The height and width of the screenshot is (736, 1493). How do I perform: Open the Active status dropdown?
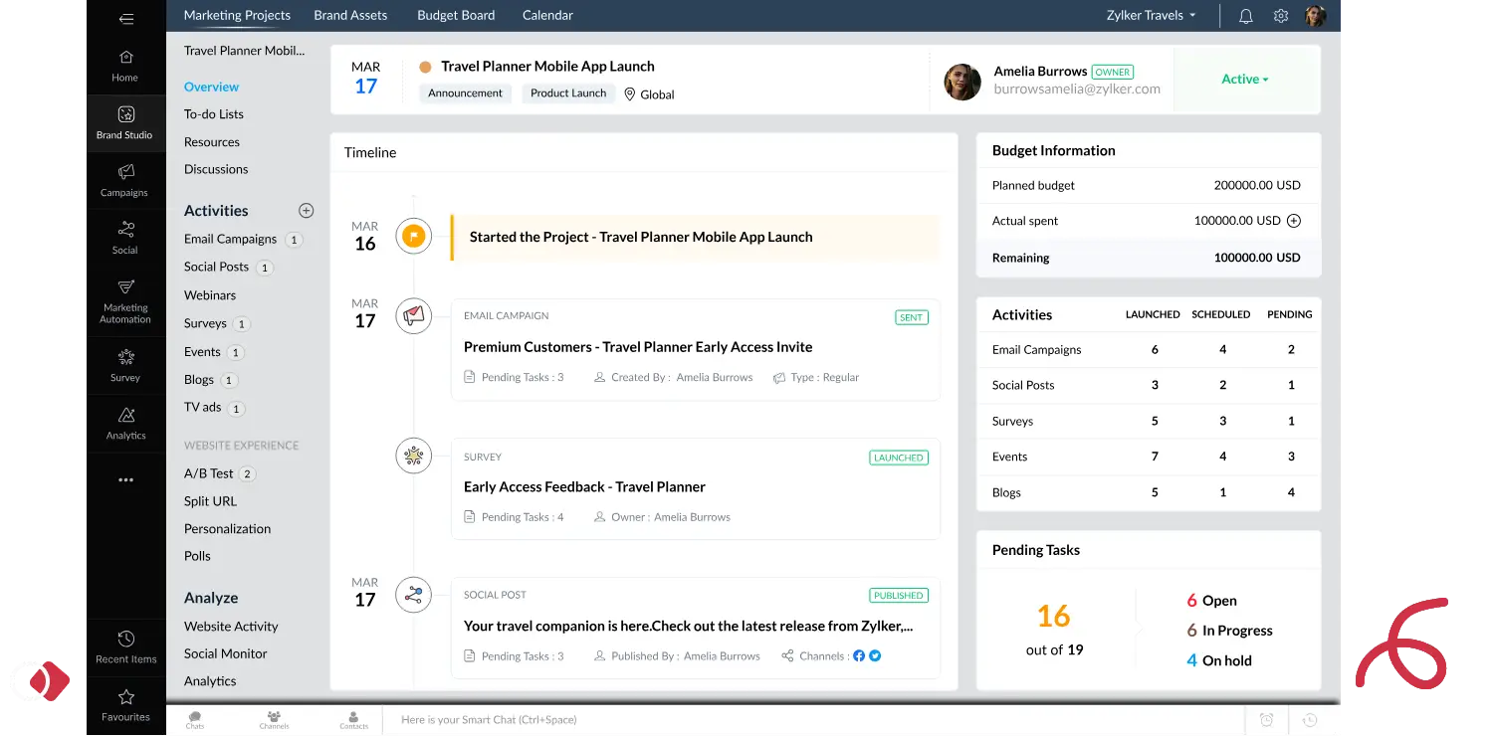coord(1245,79)
